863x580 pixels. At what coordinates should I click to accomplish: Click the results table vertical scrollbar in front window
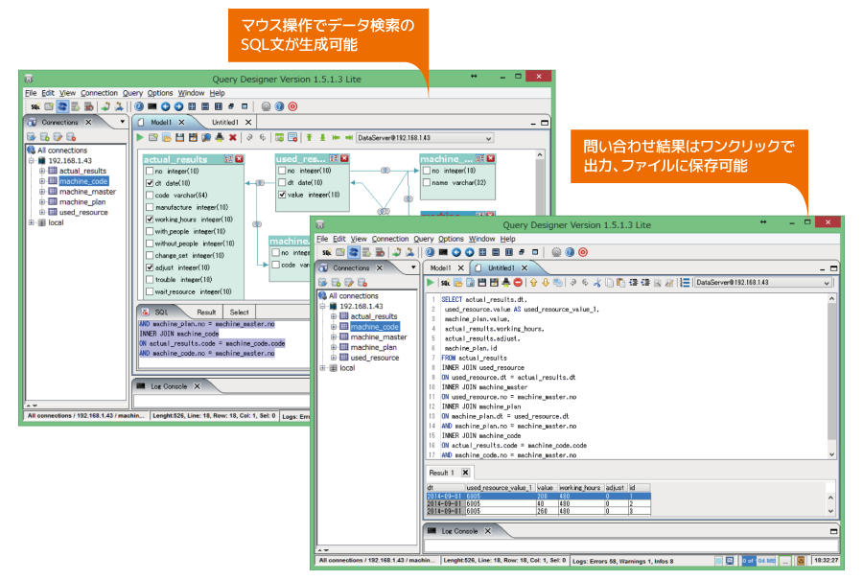(830, 504)
